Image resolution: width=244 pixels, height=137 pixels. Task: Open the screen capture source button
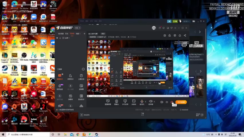(x=108, y=102)
